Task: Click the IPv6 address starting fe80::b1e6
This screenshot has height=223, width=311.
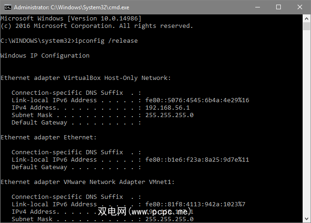Action: point(197,160)
